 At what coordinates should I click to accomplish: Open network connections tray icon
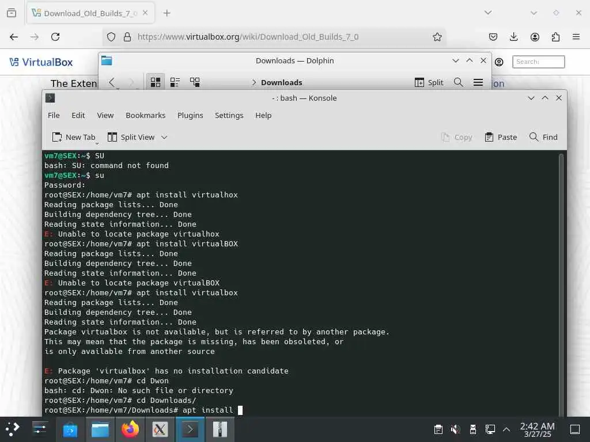click(x=490, y=429)
